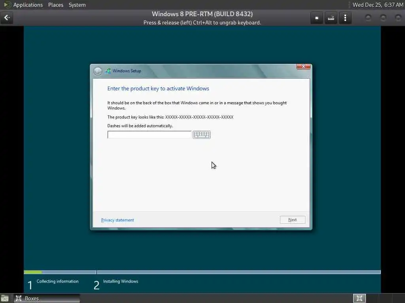Click the show desktop icon in bottom panel
Screen dimensions: 405x303
[5, 298]
